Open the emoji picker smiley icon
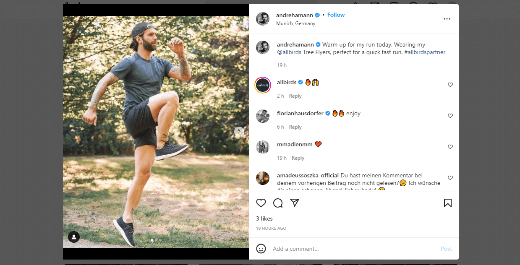The width and height of the screenshot is (520, 265). click(261, 249)
